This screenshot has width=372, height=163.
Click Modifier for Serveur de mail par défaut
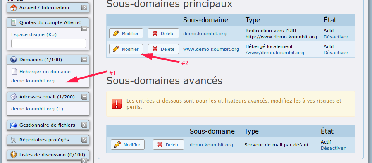128,145
